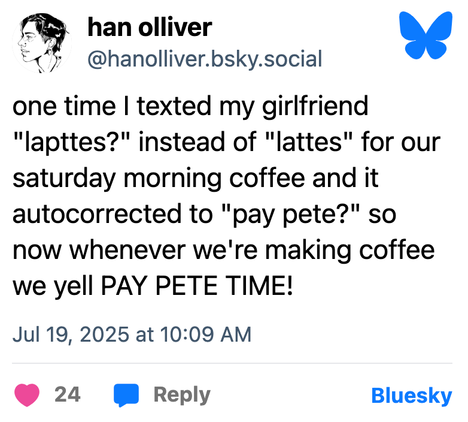Click the blue reply speech bubble icon
This screenshot has width=468, height=422.
pos(126,395)
